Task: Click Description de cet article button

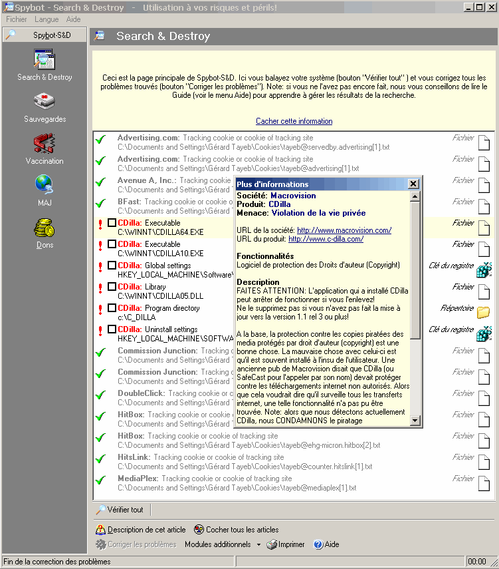Action: tap(141, 530)
